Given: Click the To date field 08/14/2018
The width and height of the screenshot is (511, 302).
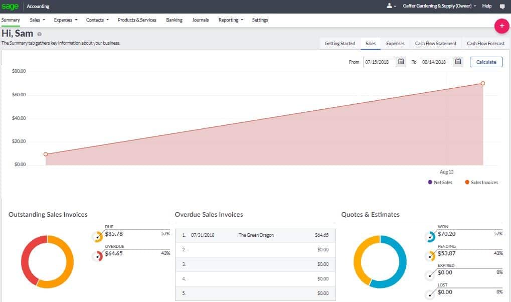Looking at the screenshot, I should click(x=437, y=62).
